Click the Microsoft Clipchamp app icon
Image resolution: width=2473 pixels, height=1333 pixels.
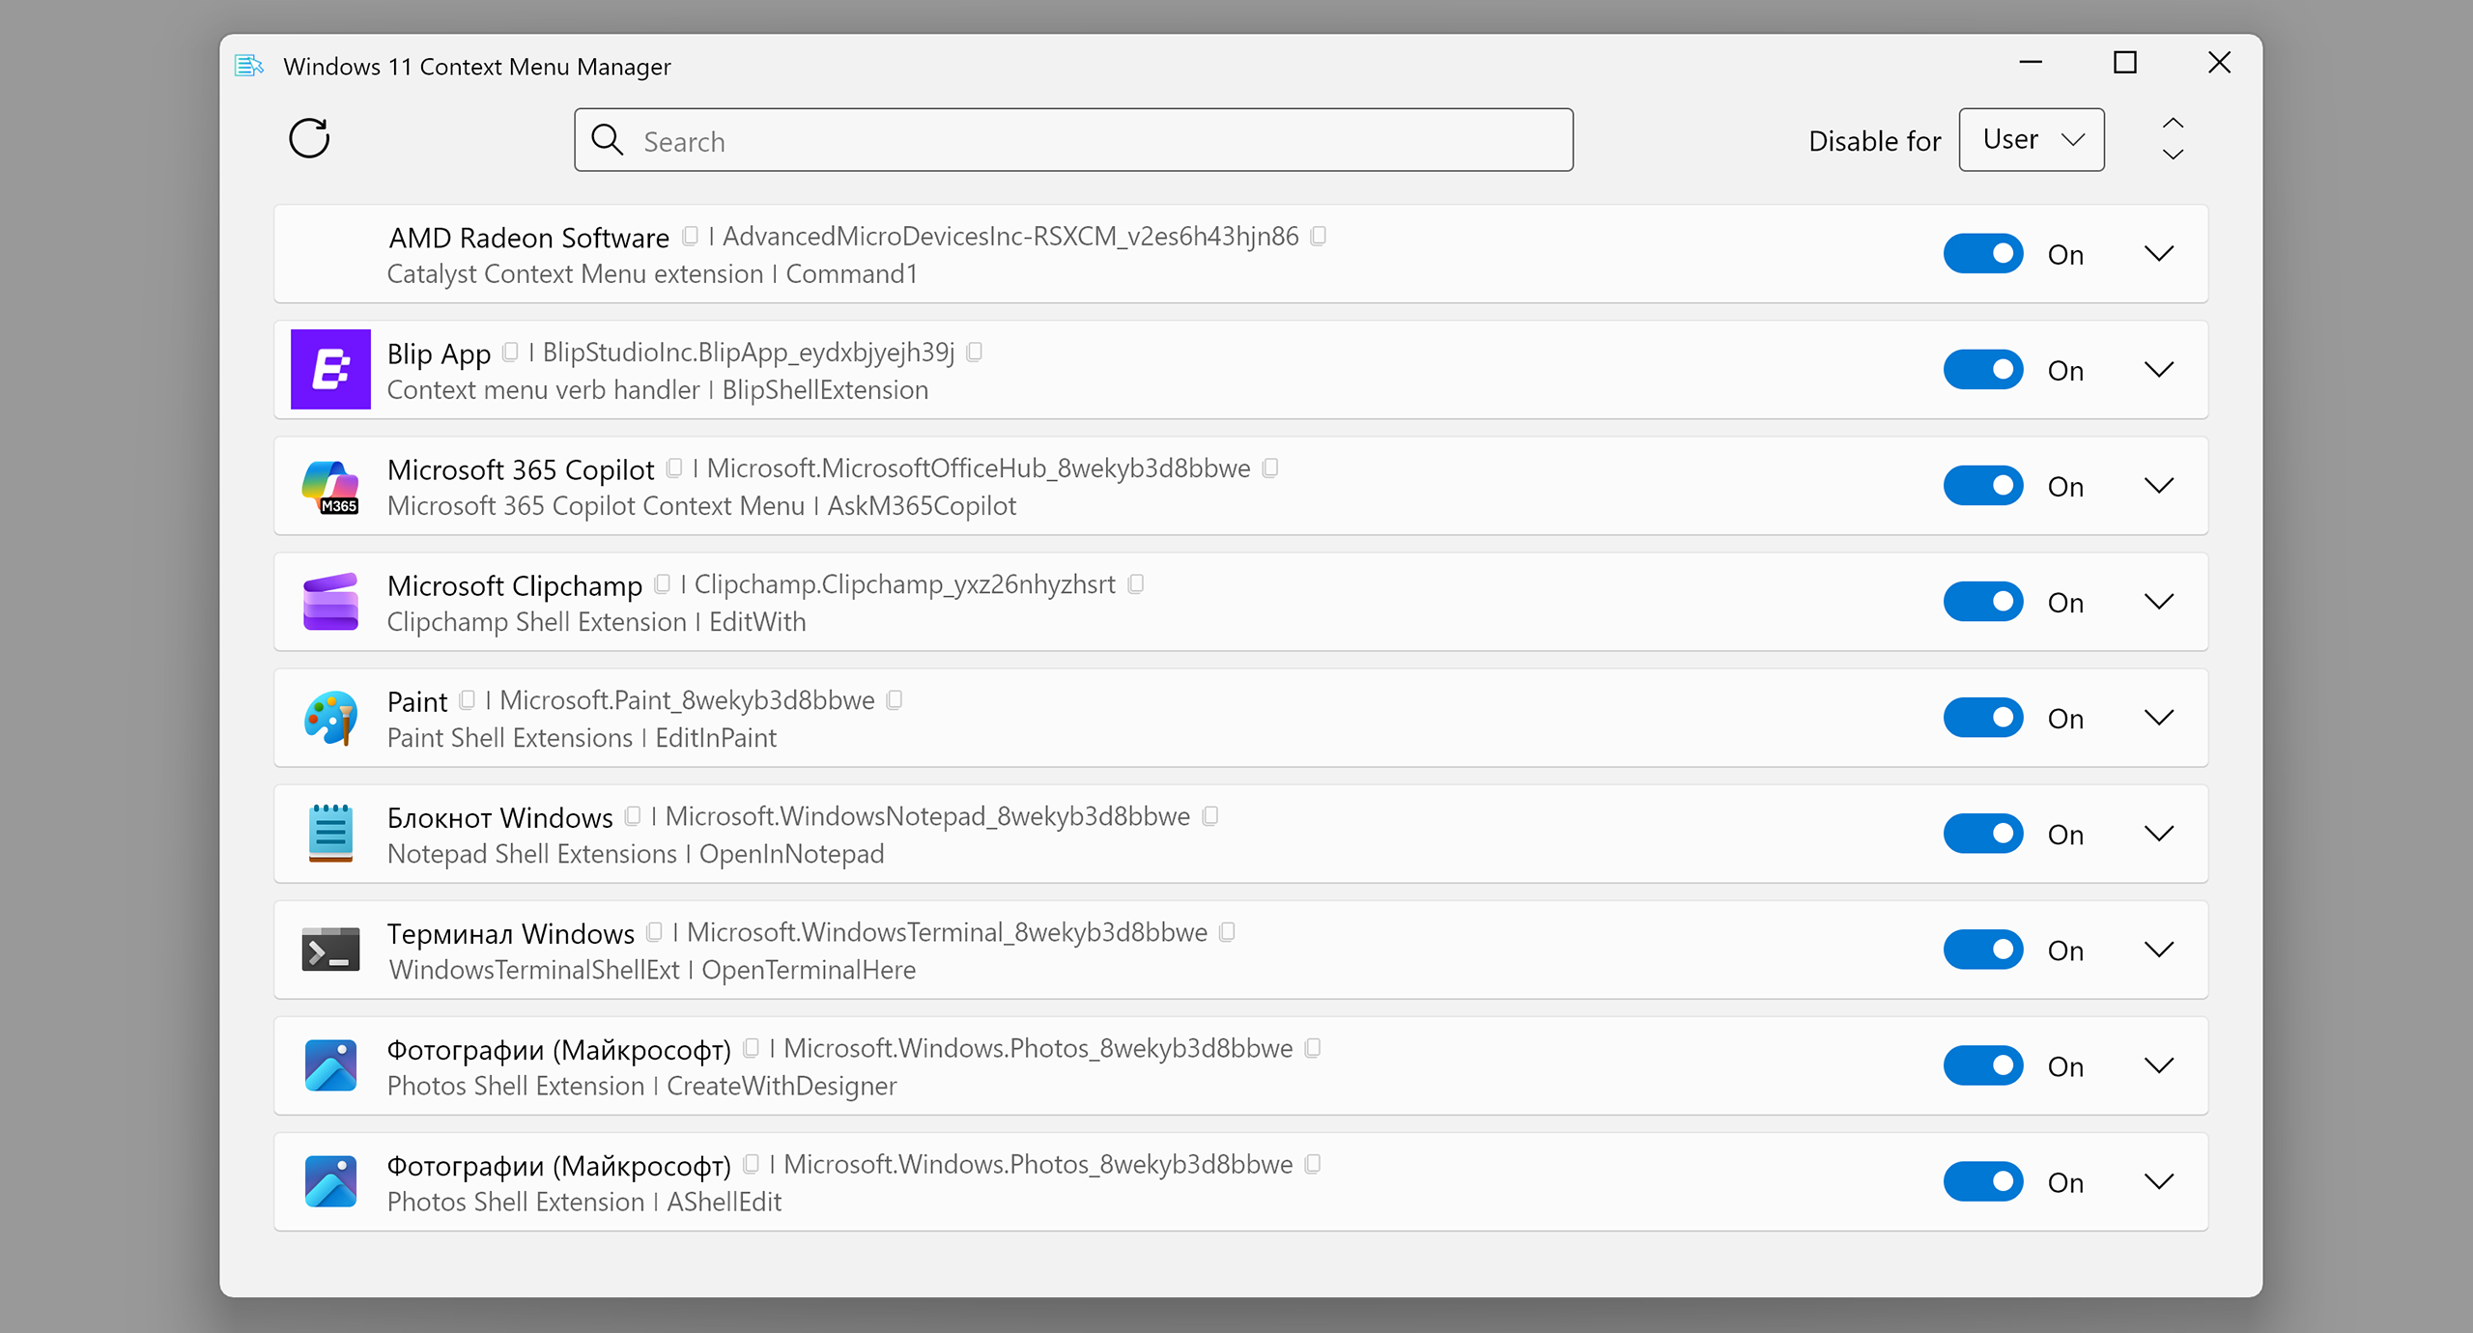coord(330,602)
